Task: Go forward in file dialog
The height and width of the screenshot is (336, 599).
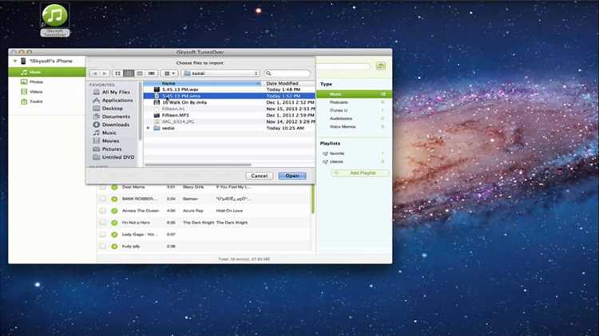Action: click(x=105, y=73)
